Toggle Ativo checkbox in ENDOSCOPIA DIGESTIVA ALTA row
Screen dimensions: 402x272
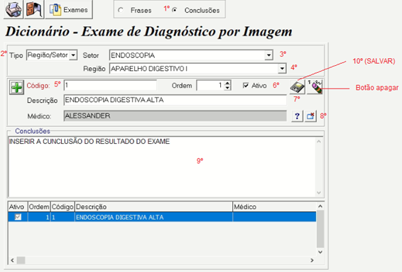pyautogui.click(x=18, y=217)
